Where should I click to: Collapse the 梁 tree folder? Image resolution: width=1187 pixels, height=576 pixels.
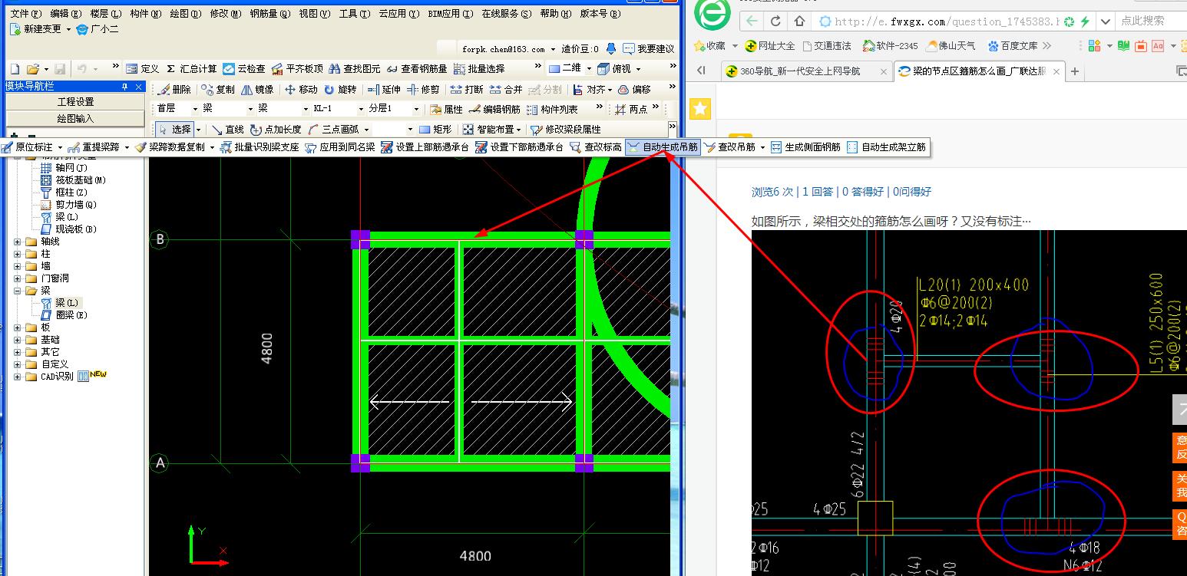tap(18, 291)
